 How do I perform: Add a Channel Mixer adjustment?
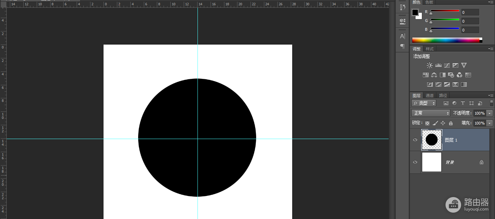tap(460, 75)
